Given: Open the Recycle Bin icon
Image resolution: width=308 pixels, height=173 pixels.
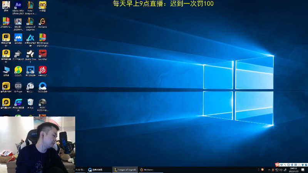Looking at the screenshot, I should point(30,103).
